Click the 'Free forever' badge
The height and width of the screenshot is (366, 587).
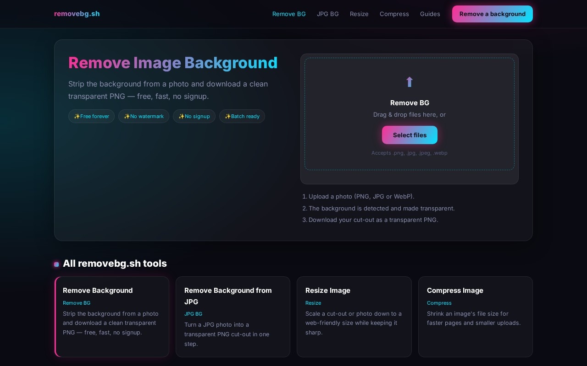point(91,116)
